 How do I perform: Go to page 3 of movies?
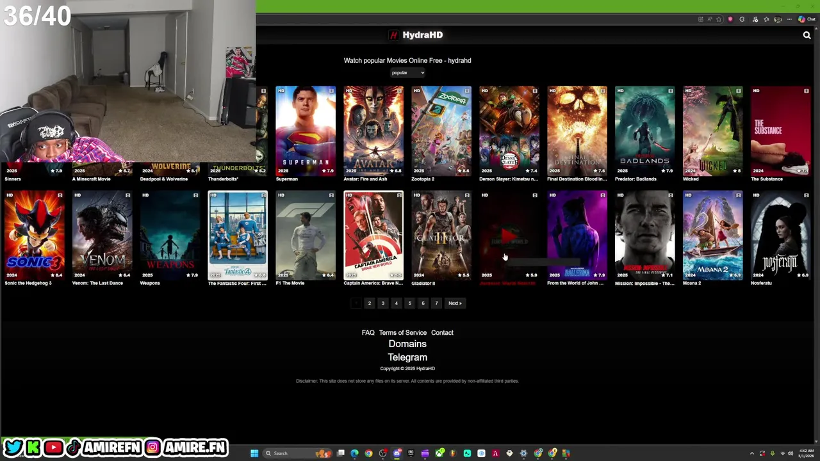[x=382, y=303]
